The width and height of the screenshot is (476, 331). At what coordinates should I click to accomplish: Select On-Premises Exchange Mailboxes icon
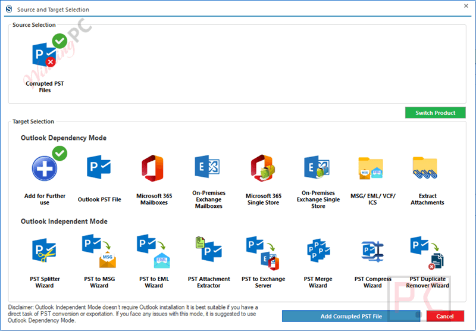point(207,167)
